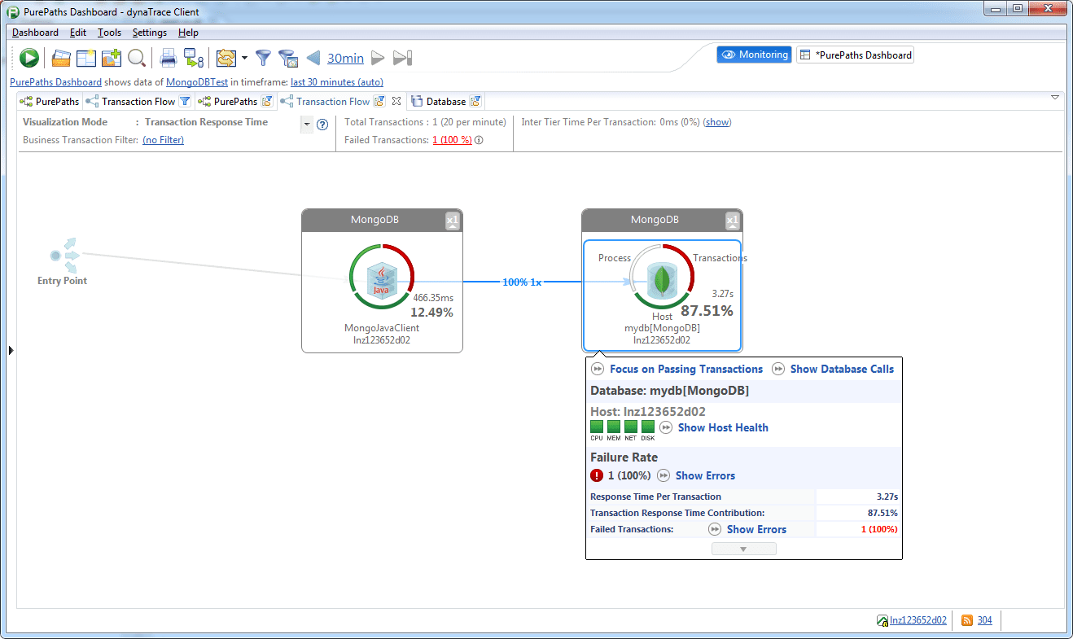Close the active Transaction Flow tab

click(x=396, y=102)
